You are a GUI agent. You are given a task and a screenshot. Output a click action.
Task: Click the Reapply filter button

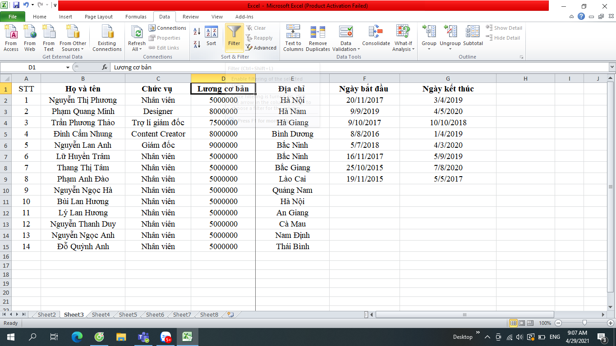(x=259, y=38)
